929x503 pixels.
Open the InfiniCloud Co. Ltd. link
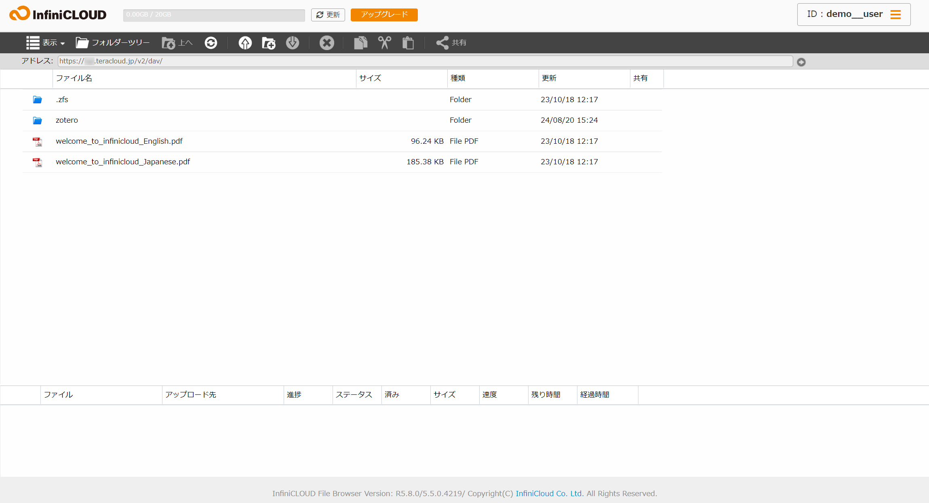pyautogui.click(x=549, y=493)
